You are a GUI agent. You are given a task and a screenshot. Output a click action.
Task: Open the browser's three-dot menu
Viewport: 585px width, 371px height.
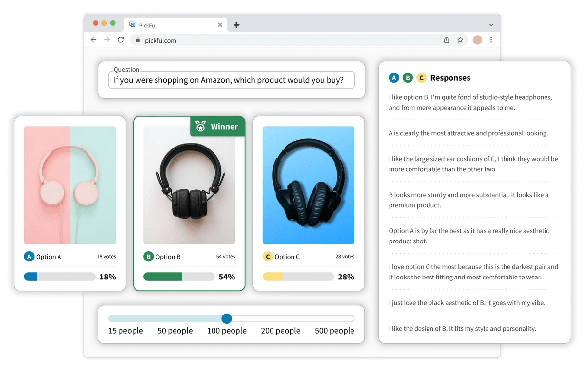click(491, 40)
